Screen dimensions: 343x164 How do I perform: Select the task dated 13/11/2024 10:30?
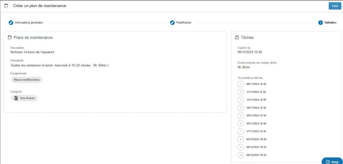[256, 100]
